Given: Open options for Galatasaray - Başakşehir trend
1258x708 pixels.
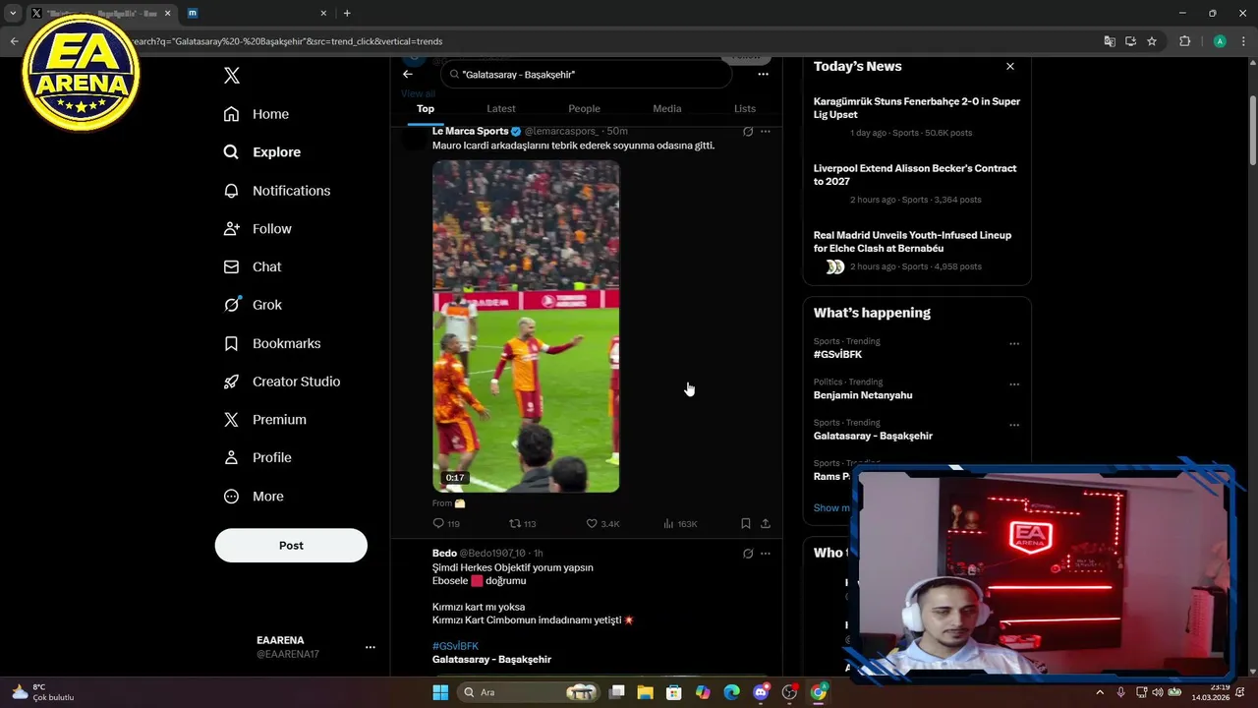Looking at the screenshot, I should pyautogui.click(x=1014, y=426).
